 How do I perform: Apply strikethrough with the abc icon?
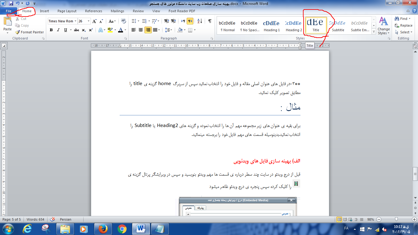77,30
